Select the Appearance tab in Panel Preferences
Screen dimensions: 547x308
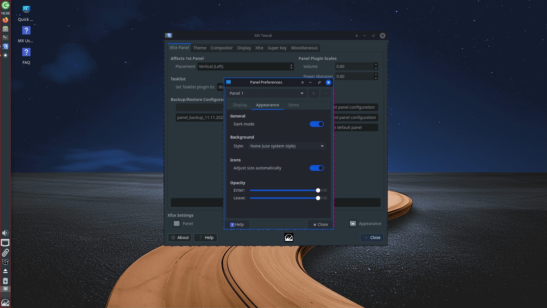268,105
